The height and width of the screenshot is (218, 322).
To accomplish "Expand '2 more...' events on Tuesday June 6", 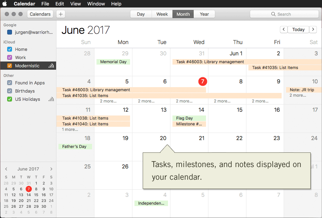I will click(146, 101).
